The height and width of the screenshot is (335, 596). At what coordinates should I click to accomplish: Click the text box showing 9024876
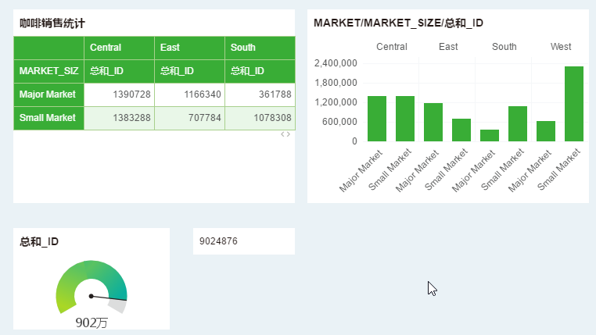point(243,241)
